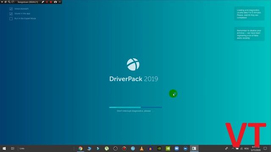271x152 pixels.
Task: Select the recorder pencil draw tool
Action: point(43,2)
